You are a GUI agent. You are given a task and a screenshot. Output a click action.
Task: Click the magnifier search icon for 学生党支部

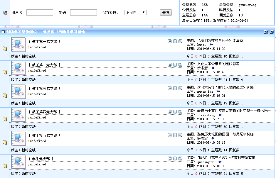(x=180, y=158)
